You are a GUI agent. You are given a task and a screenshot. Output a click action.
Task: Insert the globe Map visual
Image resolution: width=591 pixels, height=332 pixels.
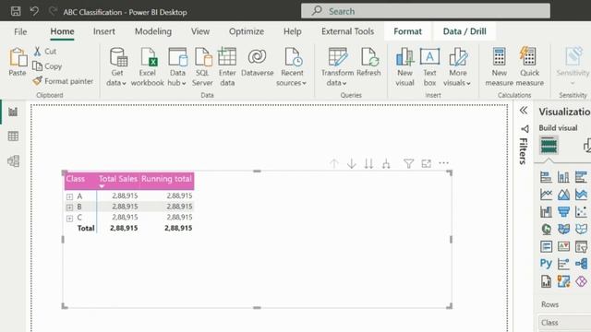546,229
